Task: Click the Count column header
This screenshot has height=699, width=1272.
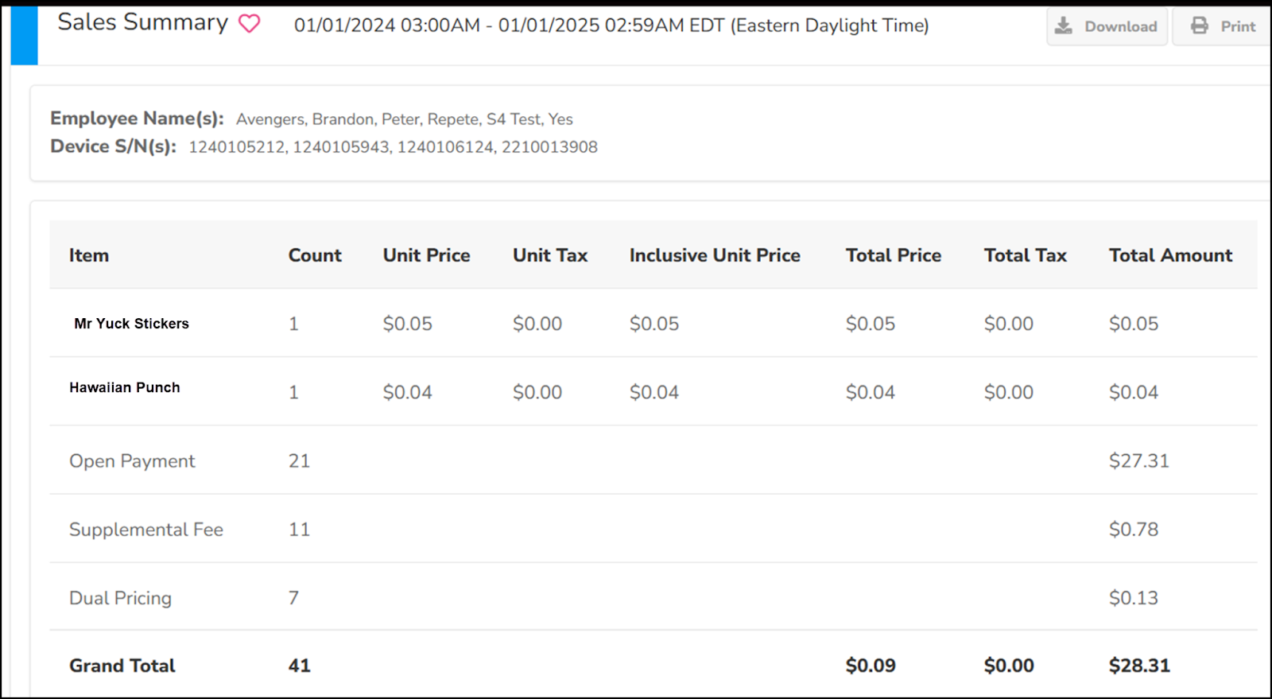Action: [315, 255]
